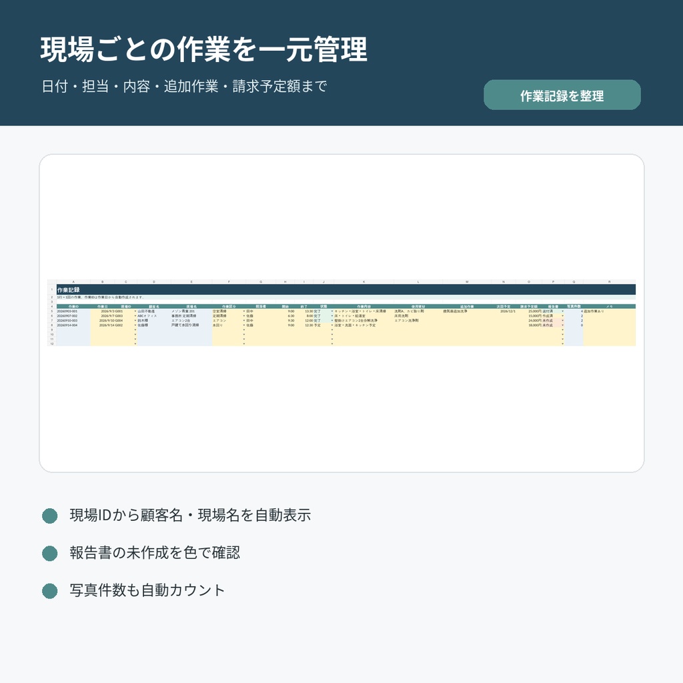Click the bullet text 写真件数も自動カウント
The width and height of the screenshot is (683, 683).
(147, 590)
